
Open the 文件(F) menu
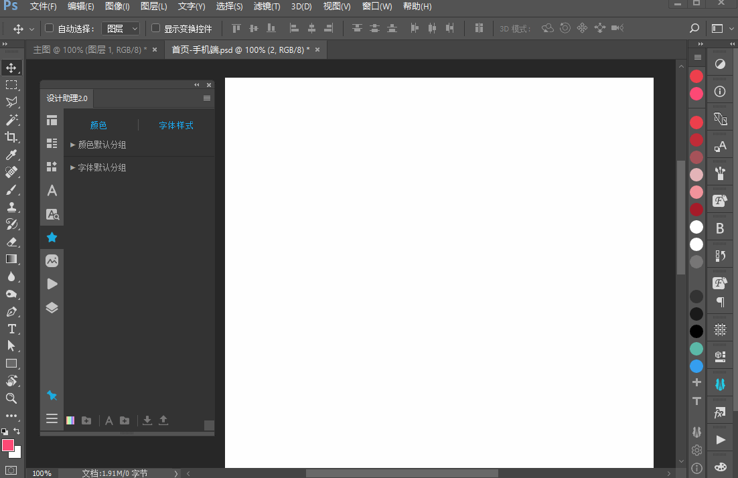point(43,7)
